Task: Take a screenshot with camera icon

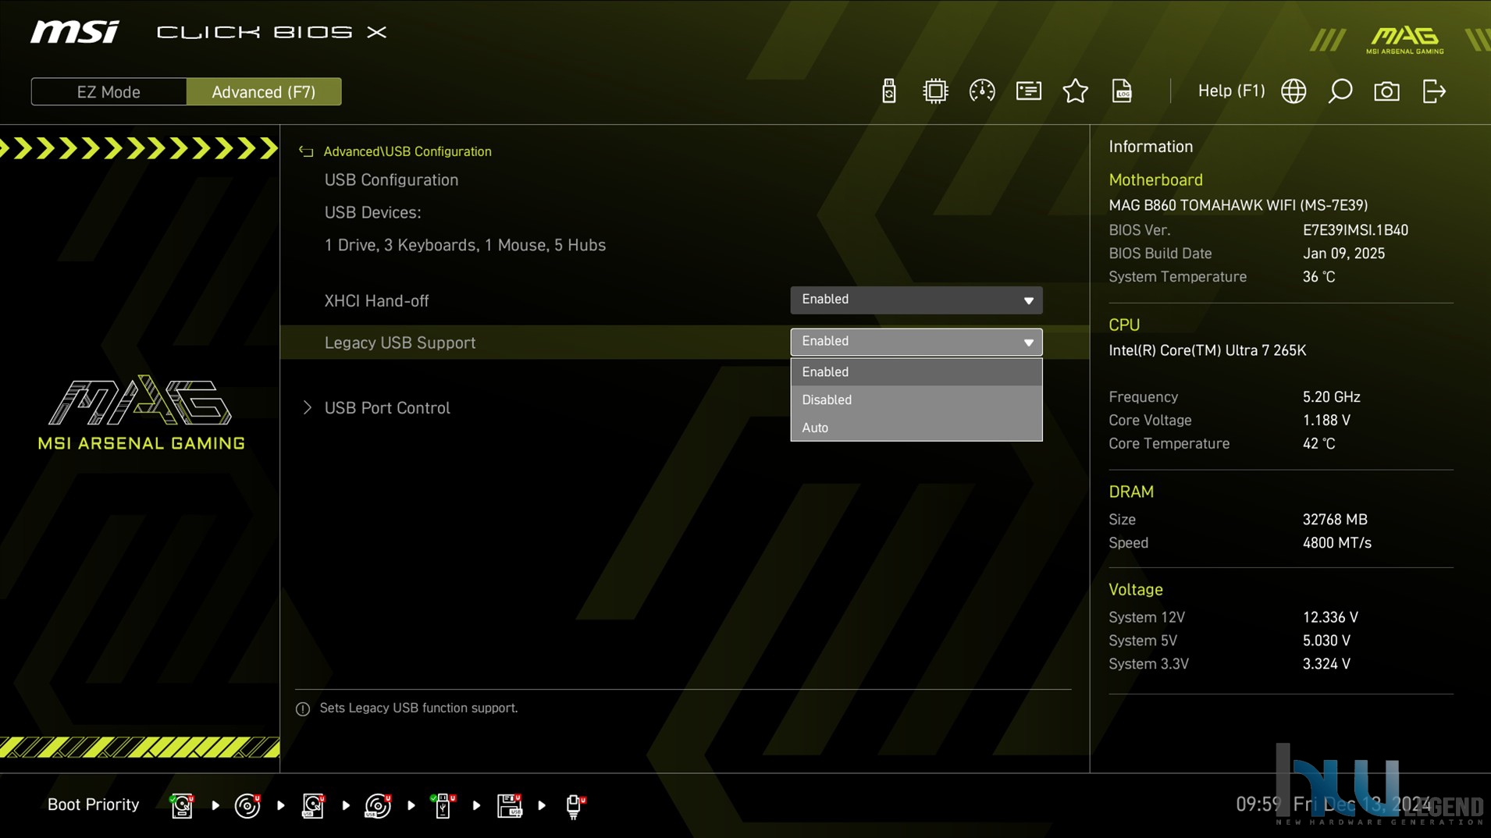Action: pyautogui.click(x=1386, y=91)
